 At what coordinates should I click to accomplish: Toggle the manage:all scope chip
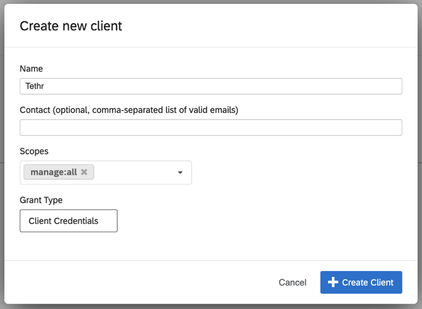click(54, 172)
